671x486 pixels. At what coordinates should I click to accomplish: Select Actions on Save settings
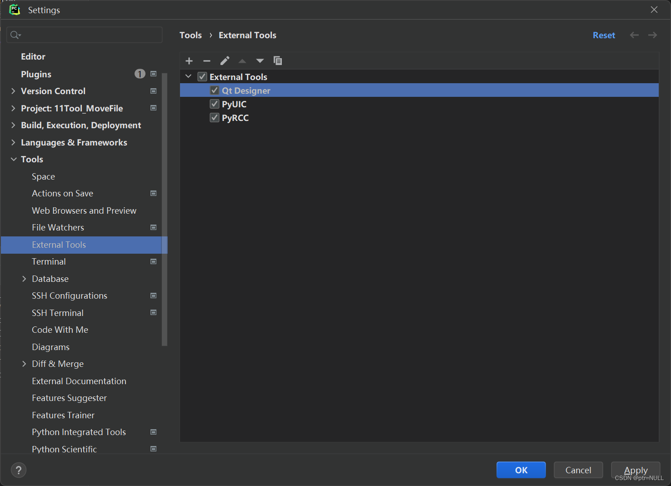[x=62, y=193]
